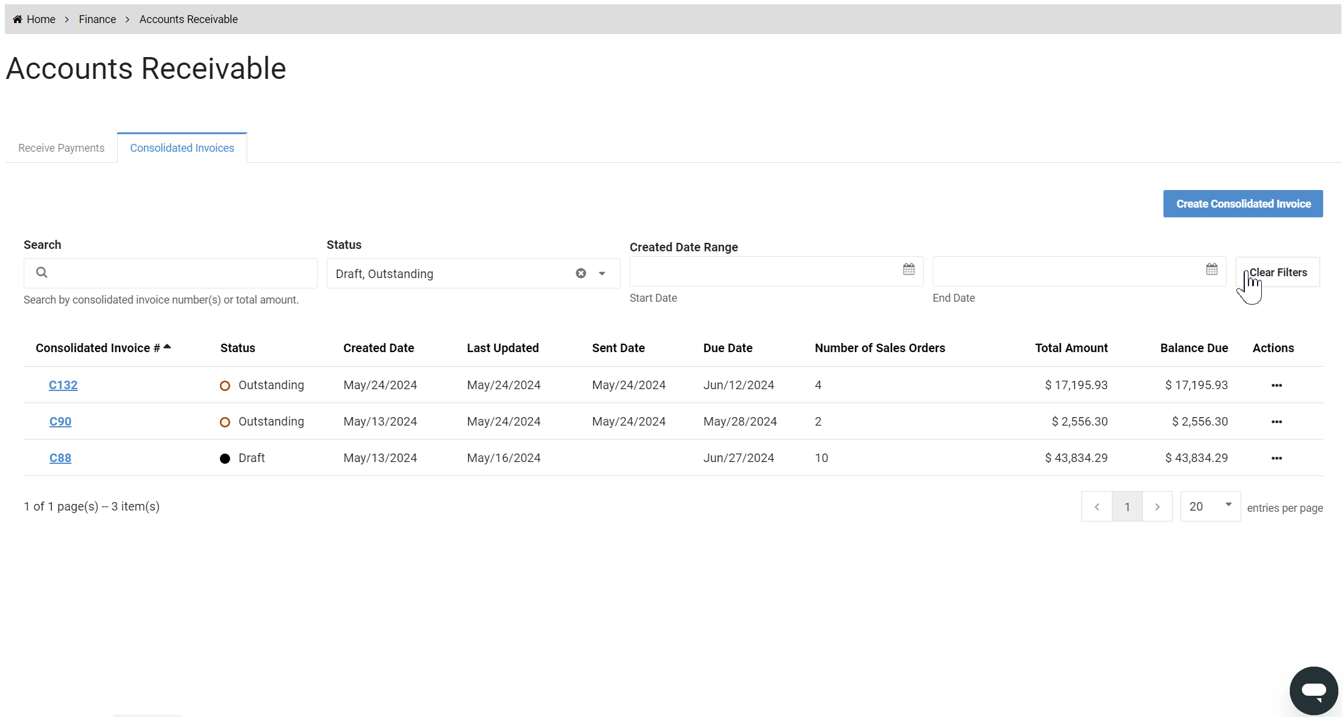This screenshot has height=717, width=1342.
Task: Select the Consolidated Invoices tab
Action: [182, 148]
